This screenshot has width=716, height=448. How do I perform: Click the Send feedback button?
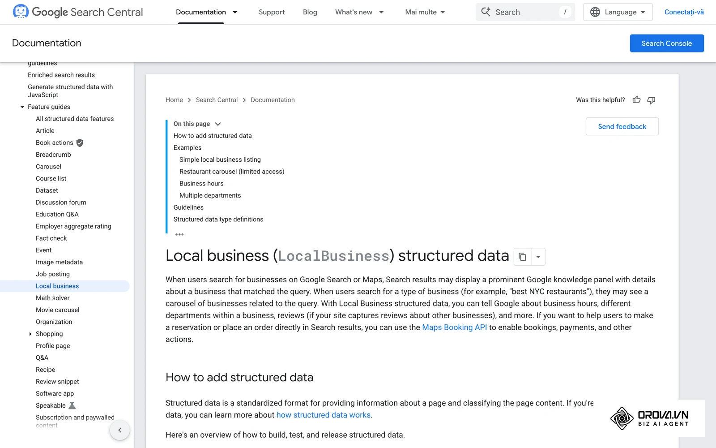622,126
